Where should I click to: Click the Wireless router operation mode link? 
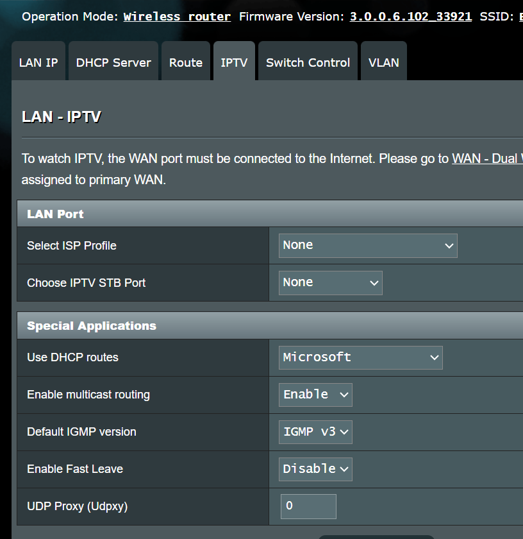177,17
